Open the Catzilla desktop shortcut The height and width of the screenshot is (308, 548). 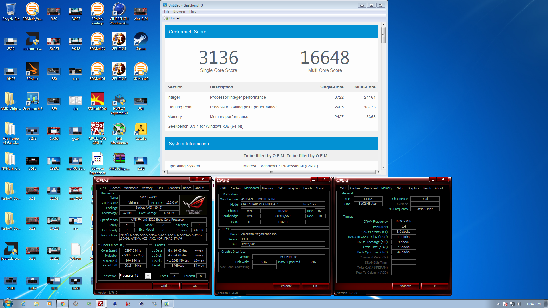point(141,131)
